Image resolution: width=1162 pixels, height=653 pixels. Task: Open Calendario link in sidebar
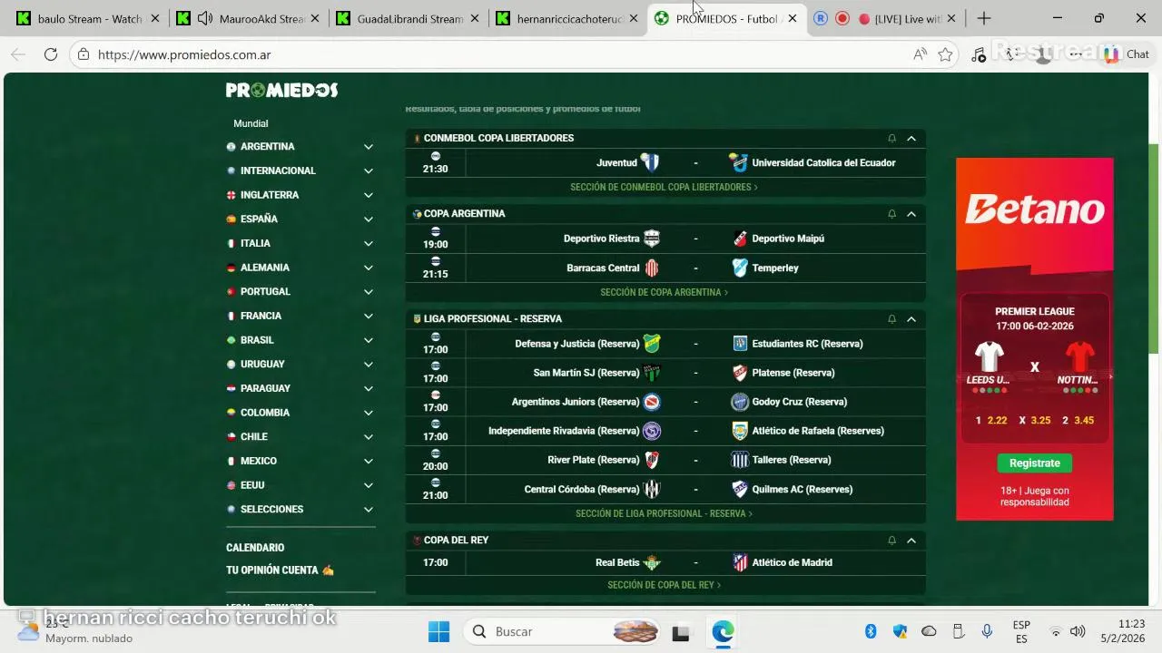[x=255, y=548]
